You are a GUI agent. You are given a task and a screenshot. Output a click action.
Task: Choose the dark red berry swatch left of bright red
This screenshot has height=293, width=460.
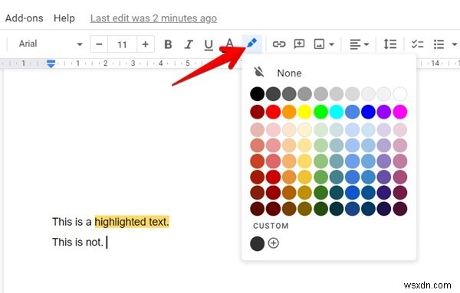point(258,112)
